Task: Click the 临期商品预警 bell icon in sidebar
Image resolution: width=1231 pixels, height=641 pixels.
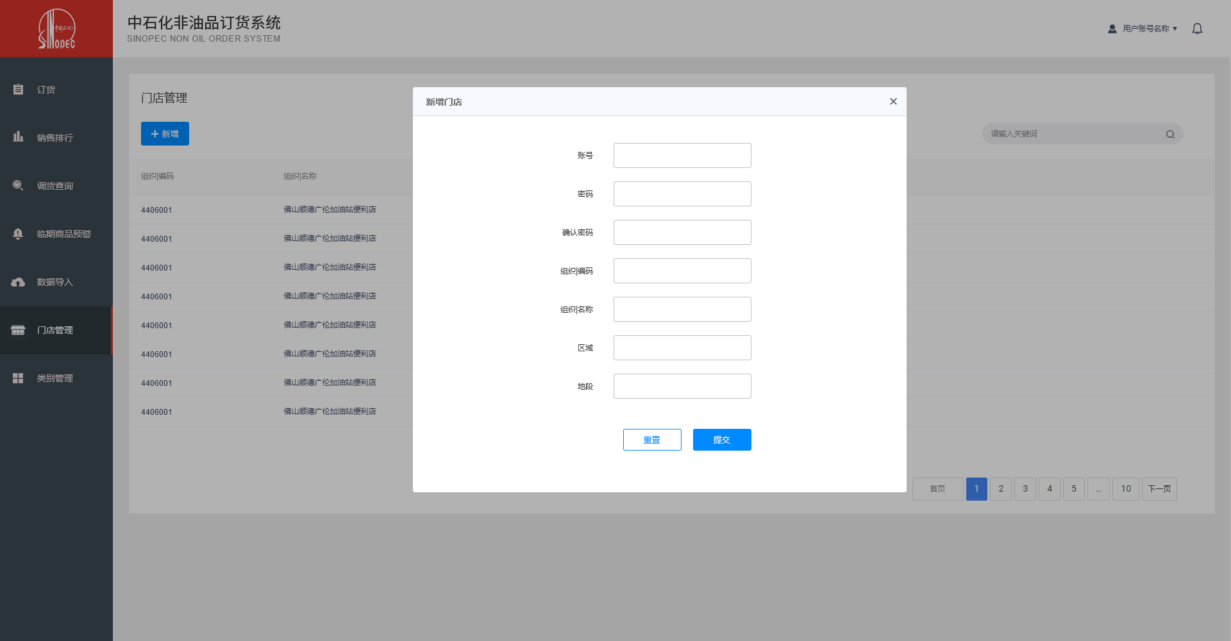Action: 18,234
